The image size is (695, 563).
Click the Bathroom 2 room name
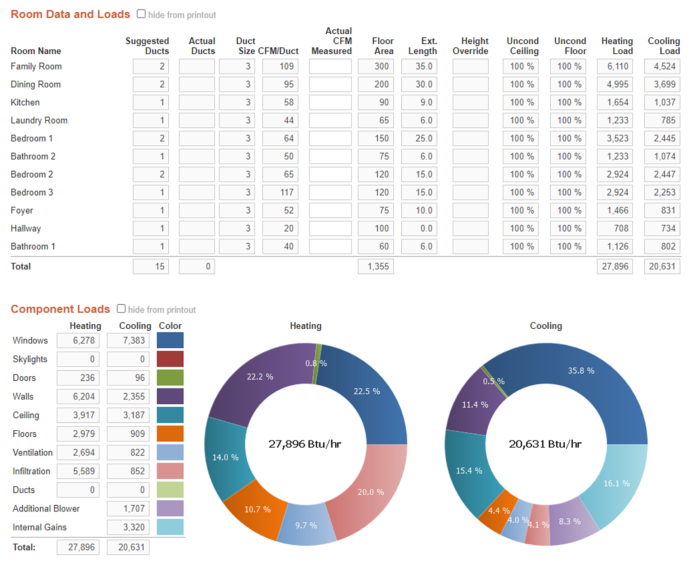33,156
